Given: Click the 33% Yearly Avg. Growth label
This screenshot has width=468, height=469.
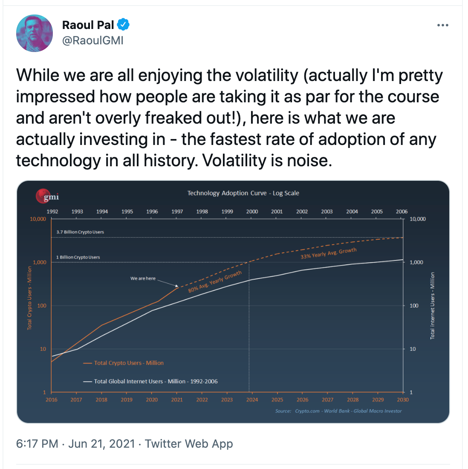Looking at the screenshot, I should [x=328, y=254].
